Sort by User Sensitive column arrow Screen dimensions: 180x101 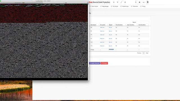(137, 25)
